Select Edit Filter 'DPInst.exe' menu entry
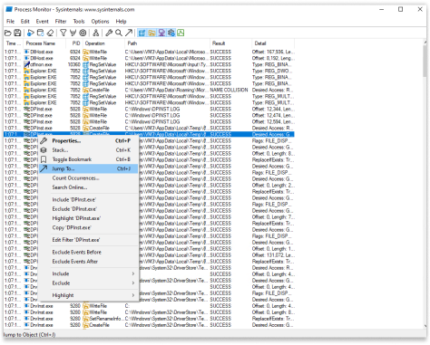 89,240
